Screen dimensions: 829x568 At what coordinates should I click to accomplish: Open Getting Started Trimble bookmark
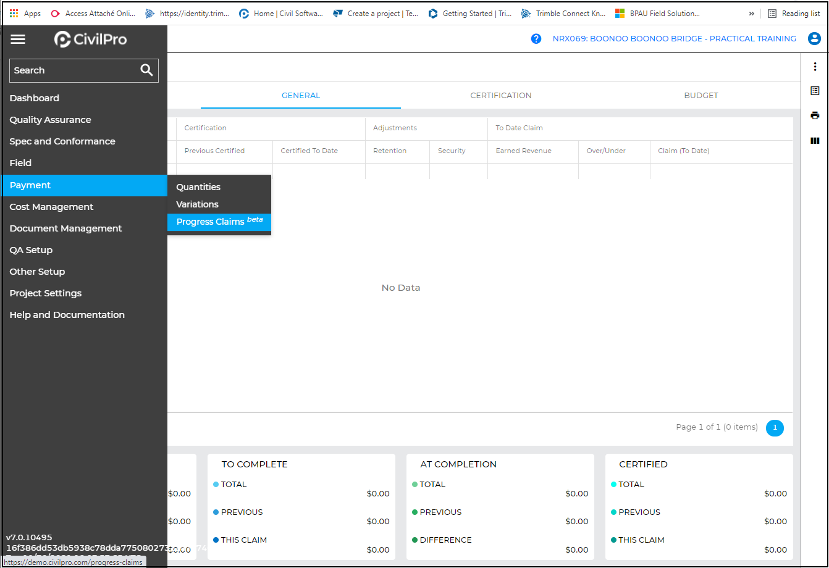(470, 14)
